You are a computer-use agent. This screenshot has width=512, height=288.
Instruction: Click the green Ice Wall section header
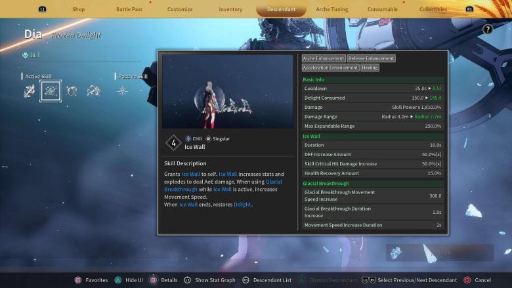373,136
